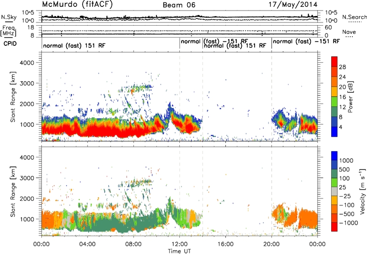
Task: Click the '60' Nave axis tick
Action: click(x=328, y=28)
